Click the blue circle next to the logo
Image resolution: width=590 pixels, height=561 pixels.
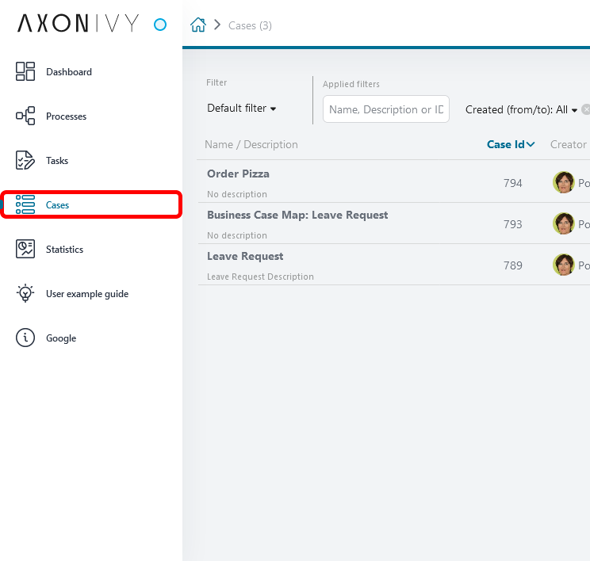pyautogui.click(x=160, y=25)
